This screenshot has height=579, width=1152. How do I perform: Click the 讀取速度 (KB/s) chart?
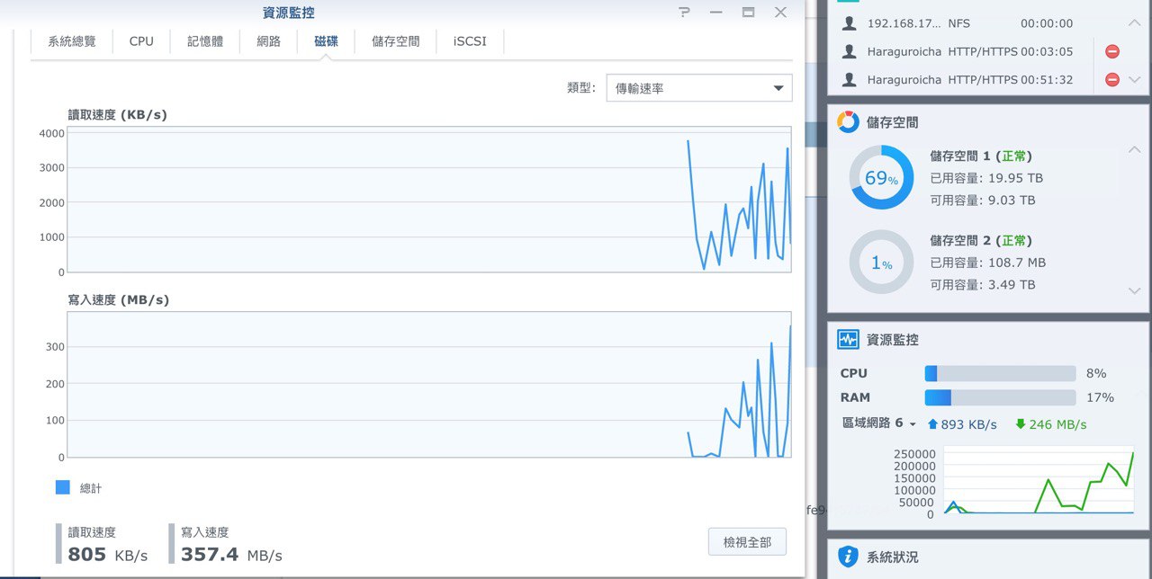coord(429,199)
